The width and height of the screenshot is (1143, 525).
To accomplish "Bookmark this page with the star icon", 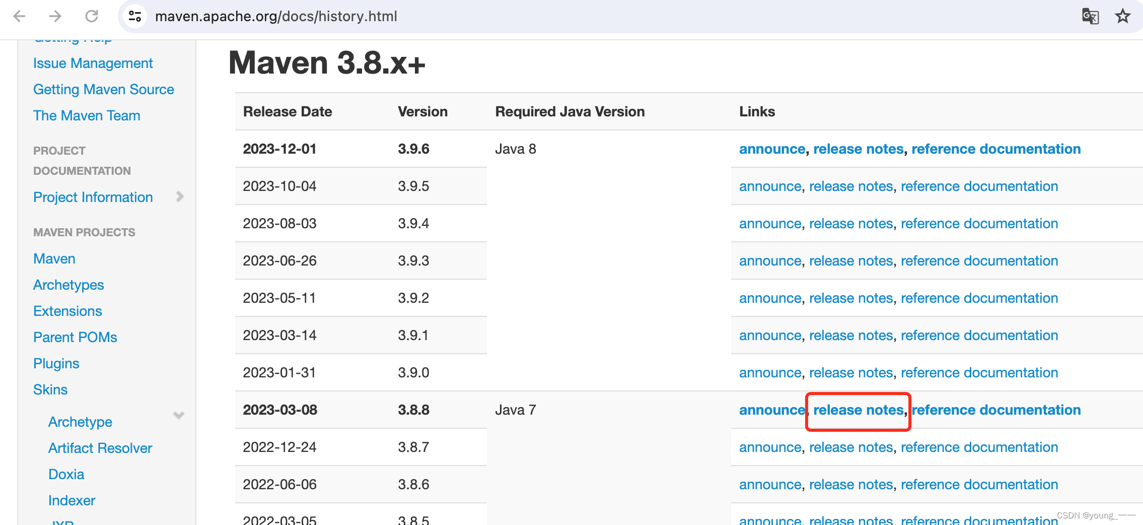I will pyautogui.click(x=1123, y=16).
